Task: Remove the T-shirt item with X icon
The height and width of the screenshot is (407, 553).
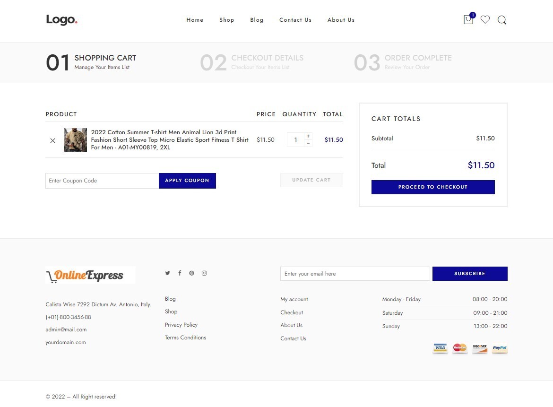Action: 52,140
